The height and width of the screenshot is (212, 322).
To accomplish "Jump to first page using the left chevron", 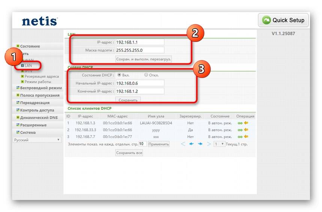I will pos(183,144).
